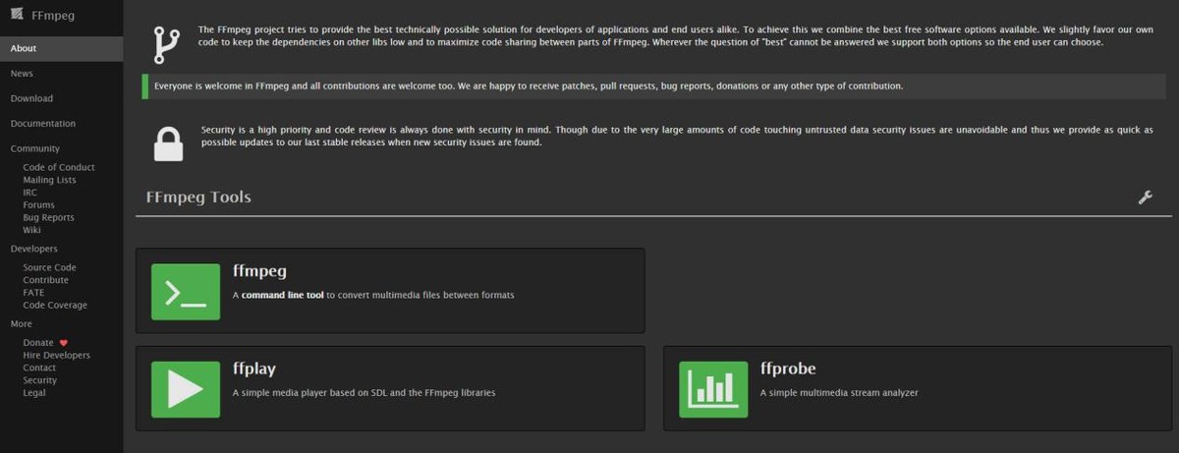Open the Hire Developers link
This screenshot has width=1179, height=453.
tap(56, 355)
